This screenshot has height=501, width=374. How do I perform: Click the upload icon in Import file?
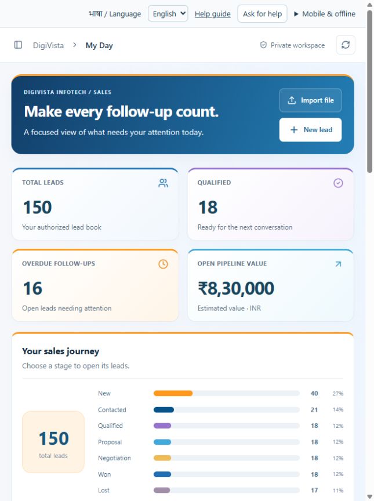pyautogui.click(x=292, y=100)
